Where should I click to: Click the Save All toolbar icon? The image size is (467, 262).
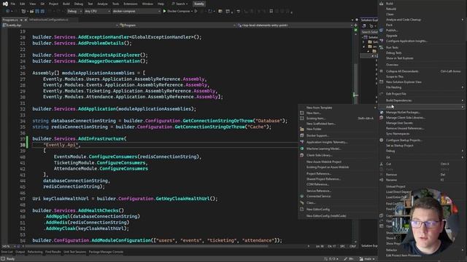pos(42,12)
